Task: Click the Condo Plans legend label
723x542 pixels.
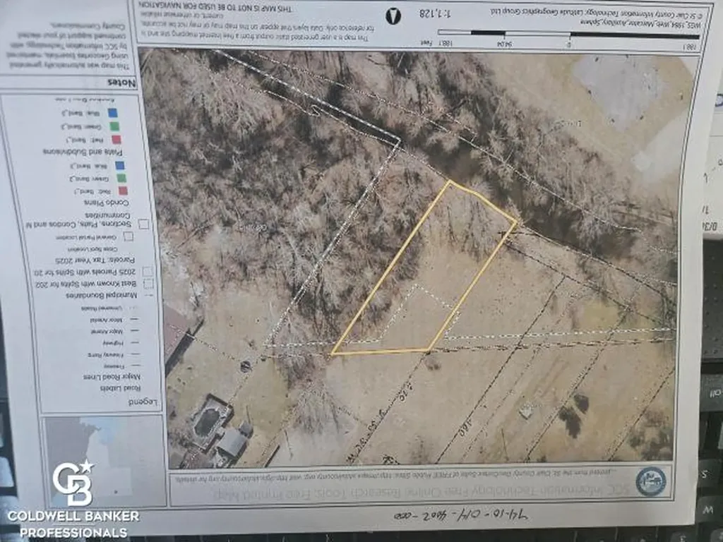Action: 107,203
